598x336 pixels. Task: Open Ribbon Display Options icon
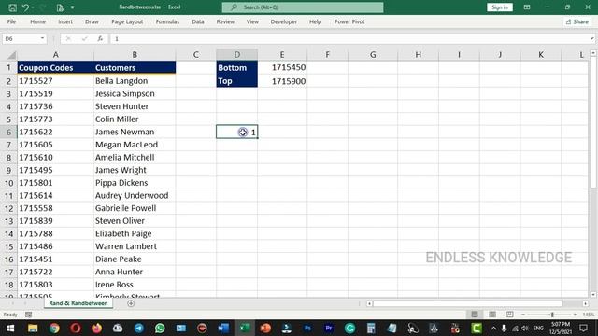527,7
